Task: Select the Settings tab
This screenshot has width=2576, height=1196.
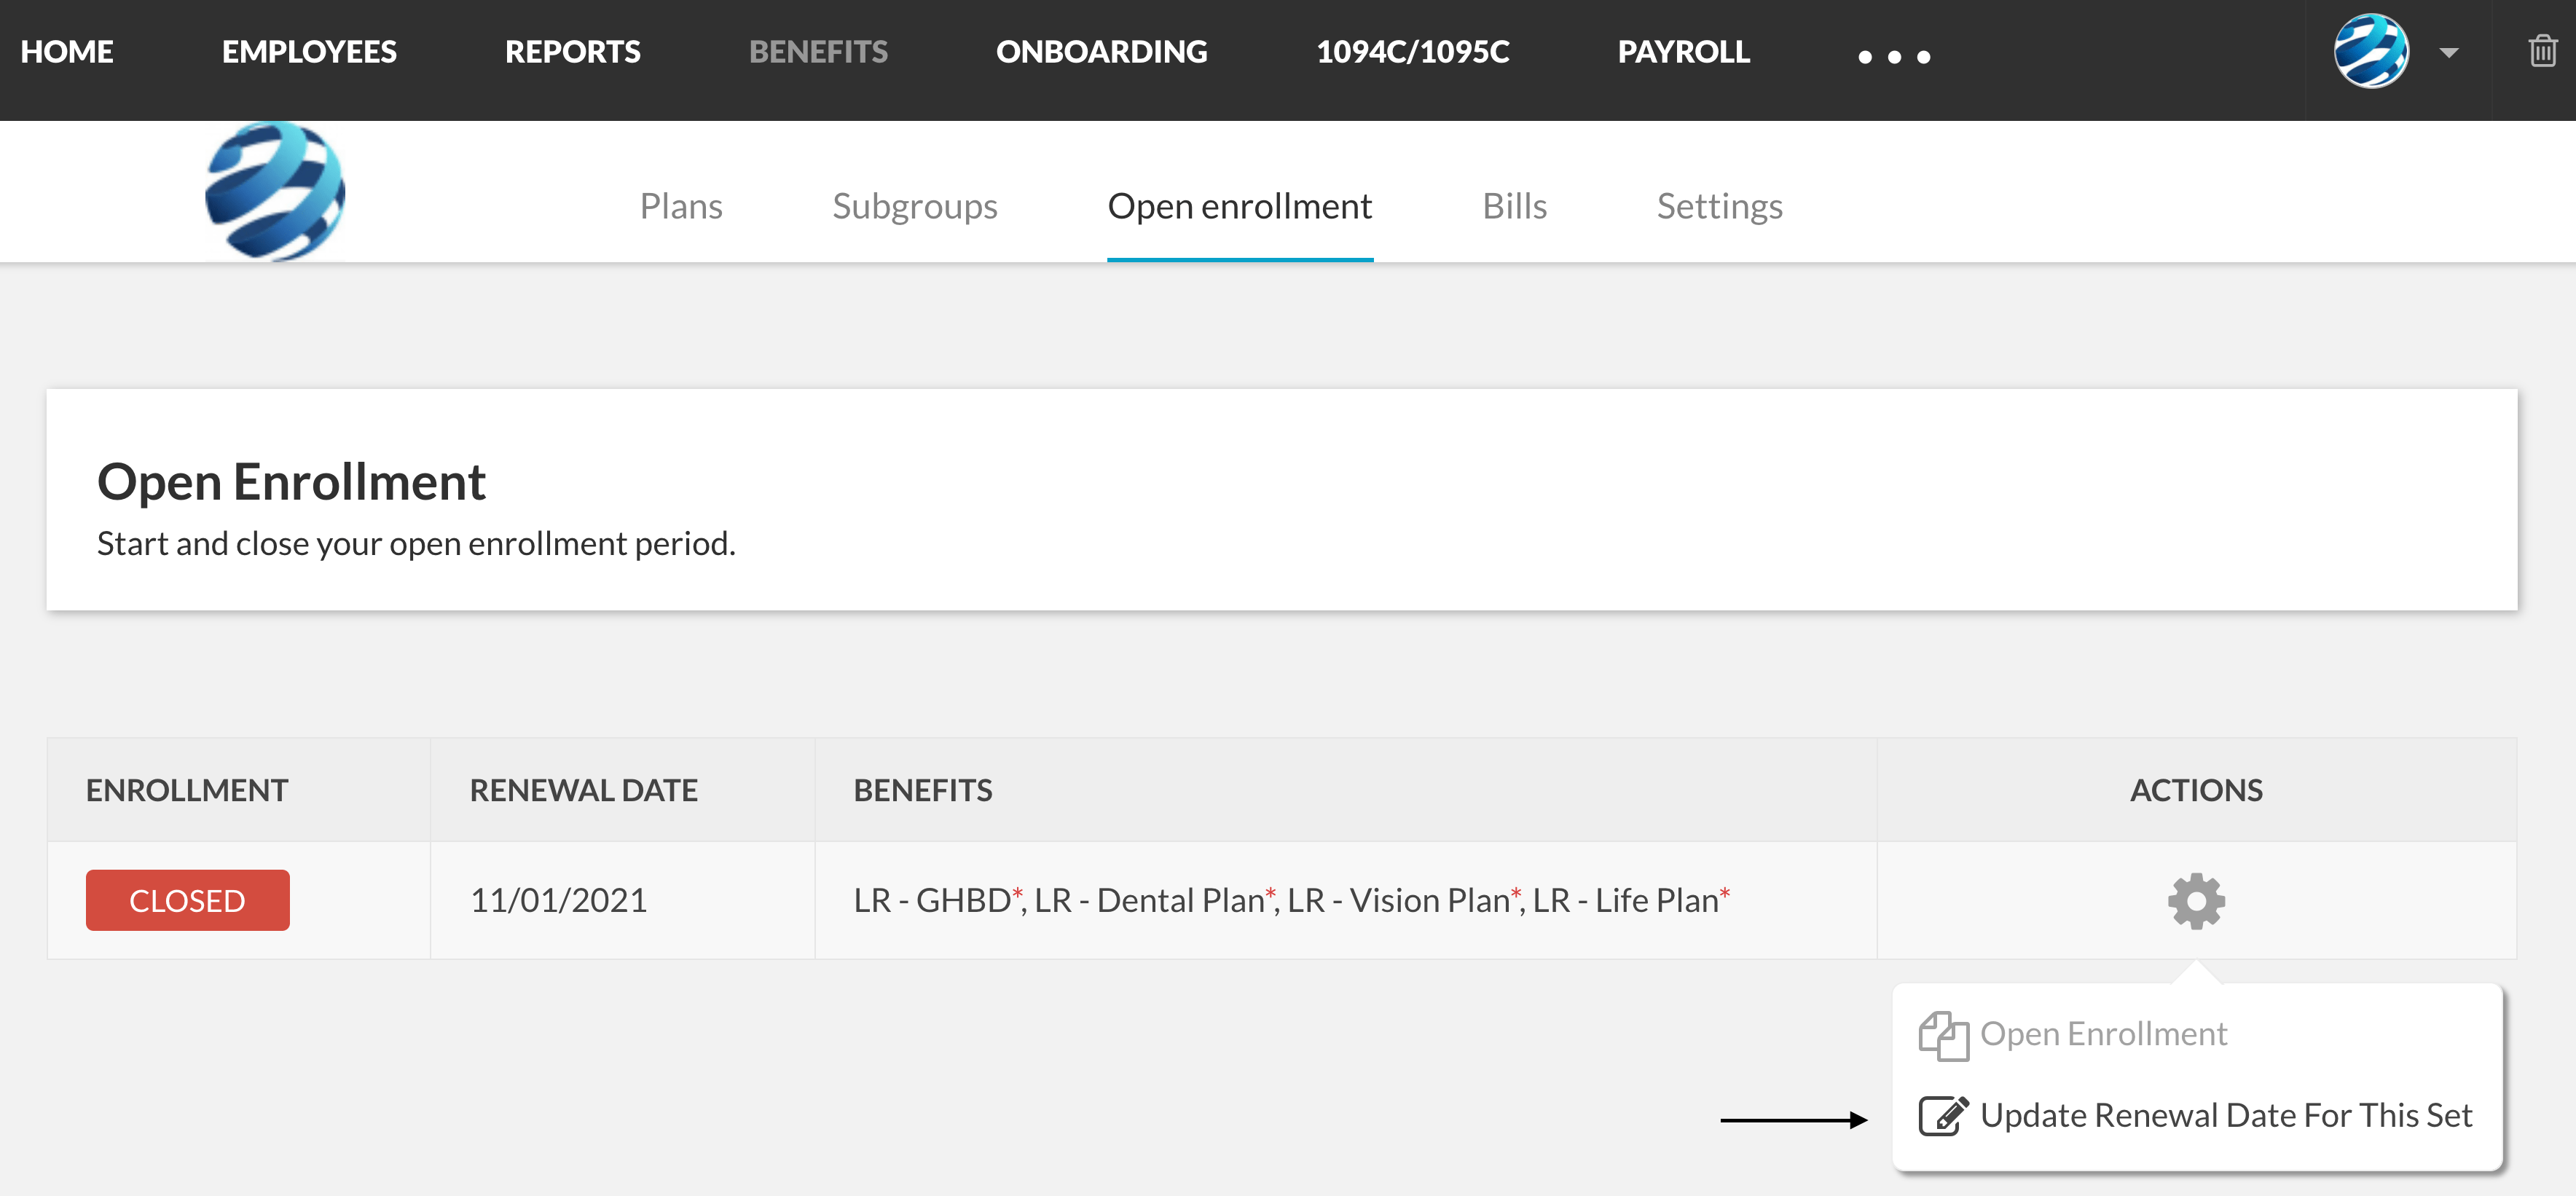Action: 1719,206
